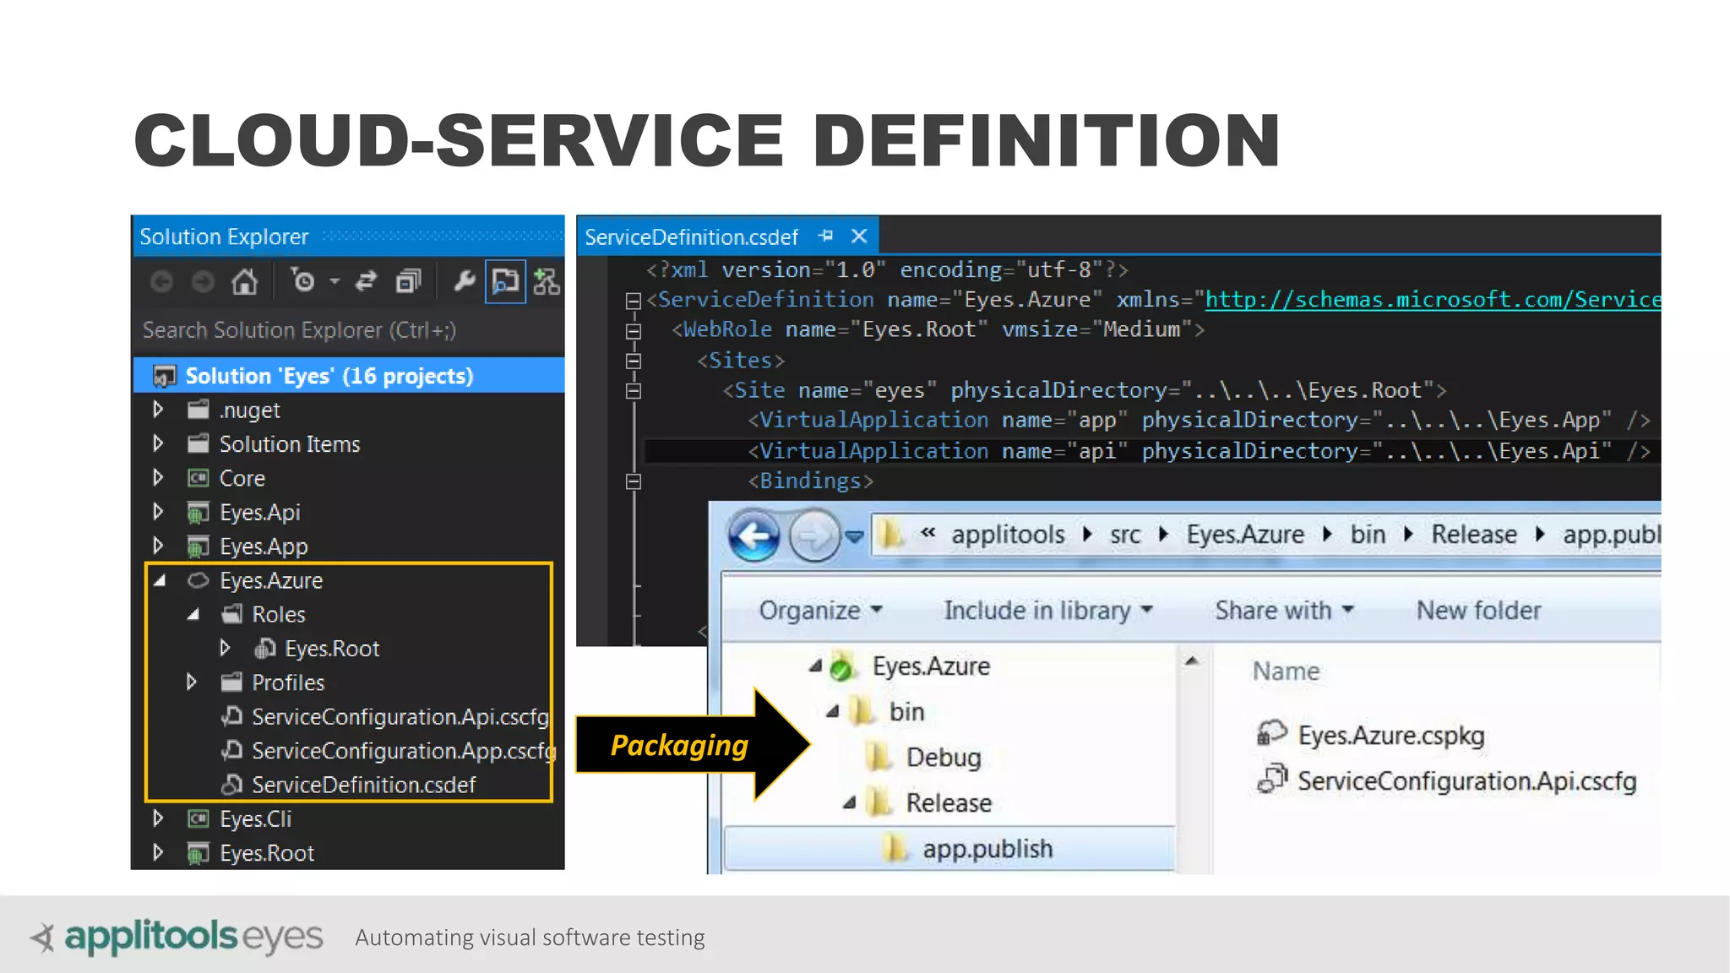Click the Roles folder icon
Image resolution: width=1730 pixels, height=973 pixels.
tap(231, 614)
